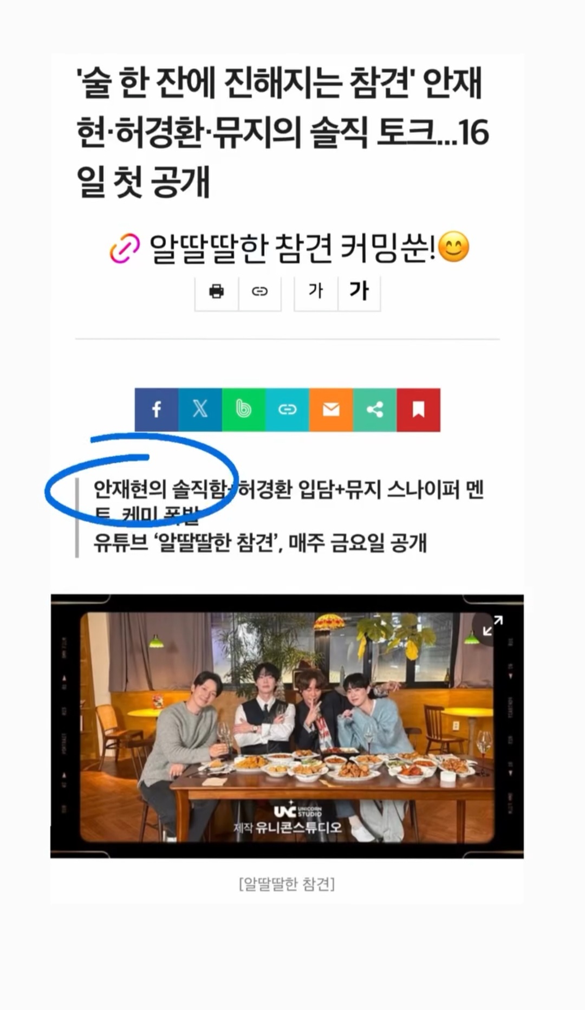
Task: Tap the circled 안재현의 솔직함 text
Action: (x=159, y=489)
